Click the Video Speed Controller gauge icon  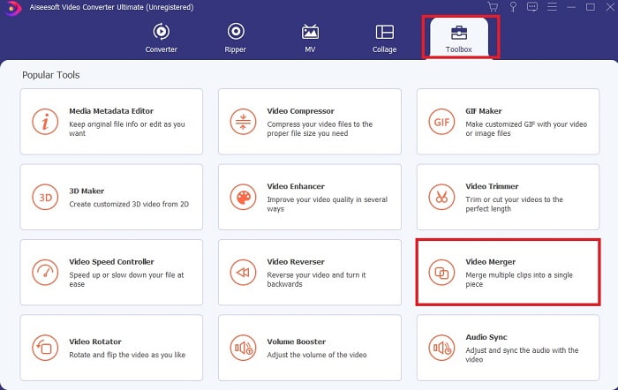pyautogui.click(x=45, y=273)
